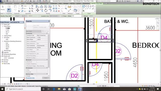
Task: Select the Offset tool in Modify panel
Action: [42, 7]
